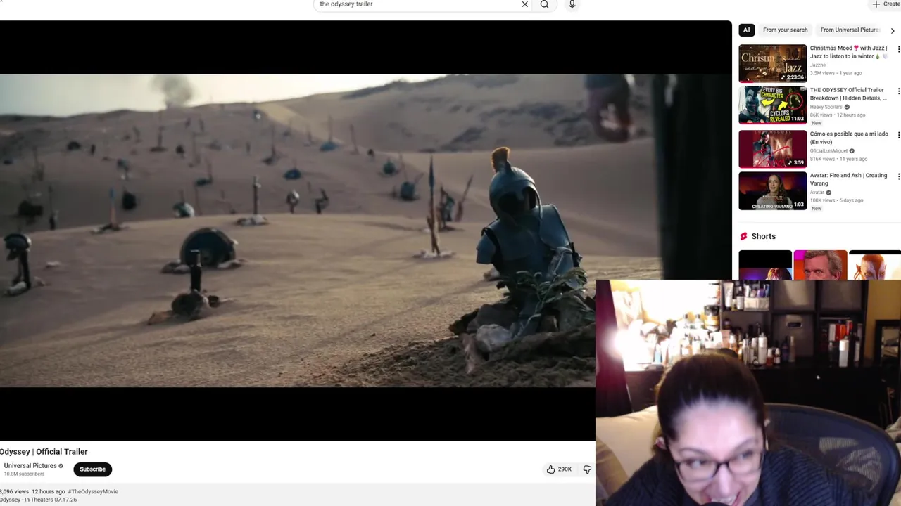This screenshot has width=901, height=506.
Task: Open more options for Avatar Creating Varang video
Action: pyautogui.click(x=898, y=176)
